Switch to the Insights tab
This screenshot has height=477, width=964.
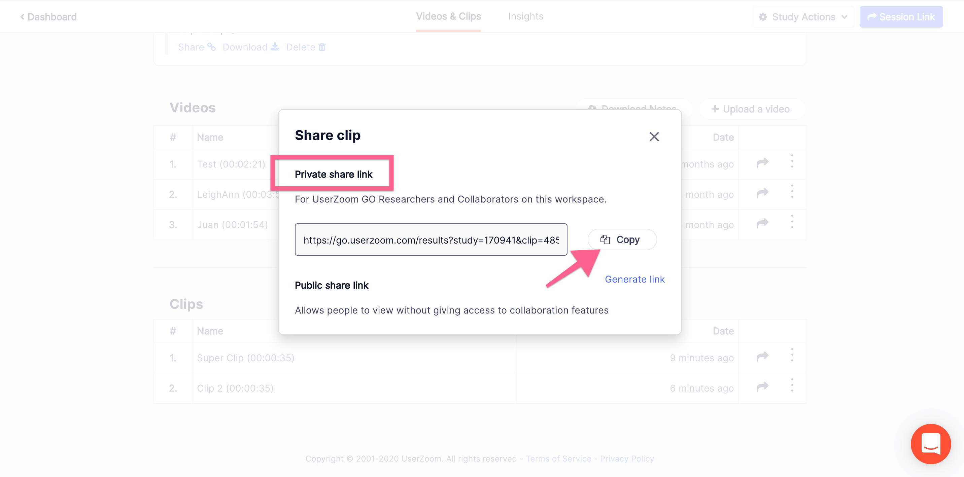pos(525,16)
